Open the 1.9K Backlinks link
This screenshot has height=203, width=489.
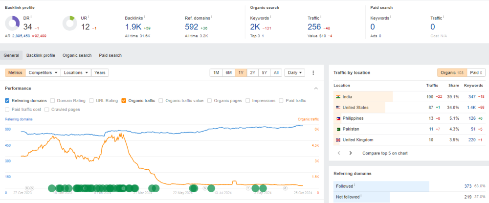[133, 27]
